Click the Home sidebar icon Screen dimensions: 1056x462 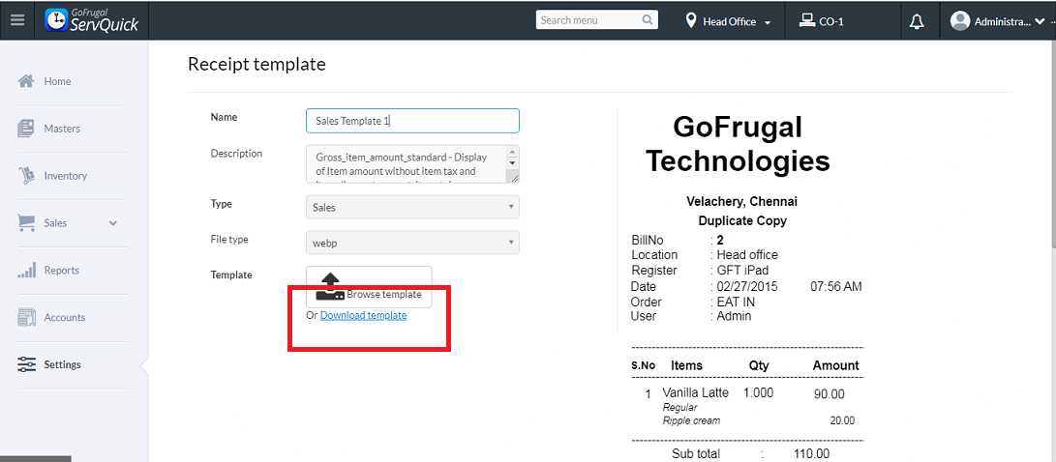click(27, 81)
